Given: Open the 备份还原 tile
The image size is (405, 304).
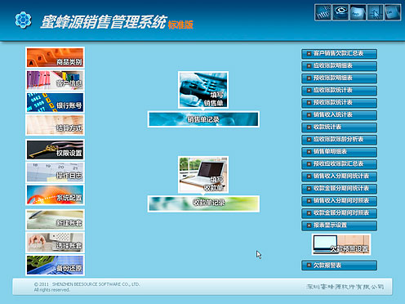Looking at the screenshot, I should [55, 265].
